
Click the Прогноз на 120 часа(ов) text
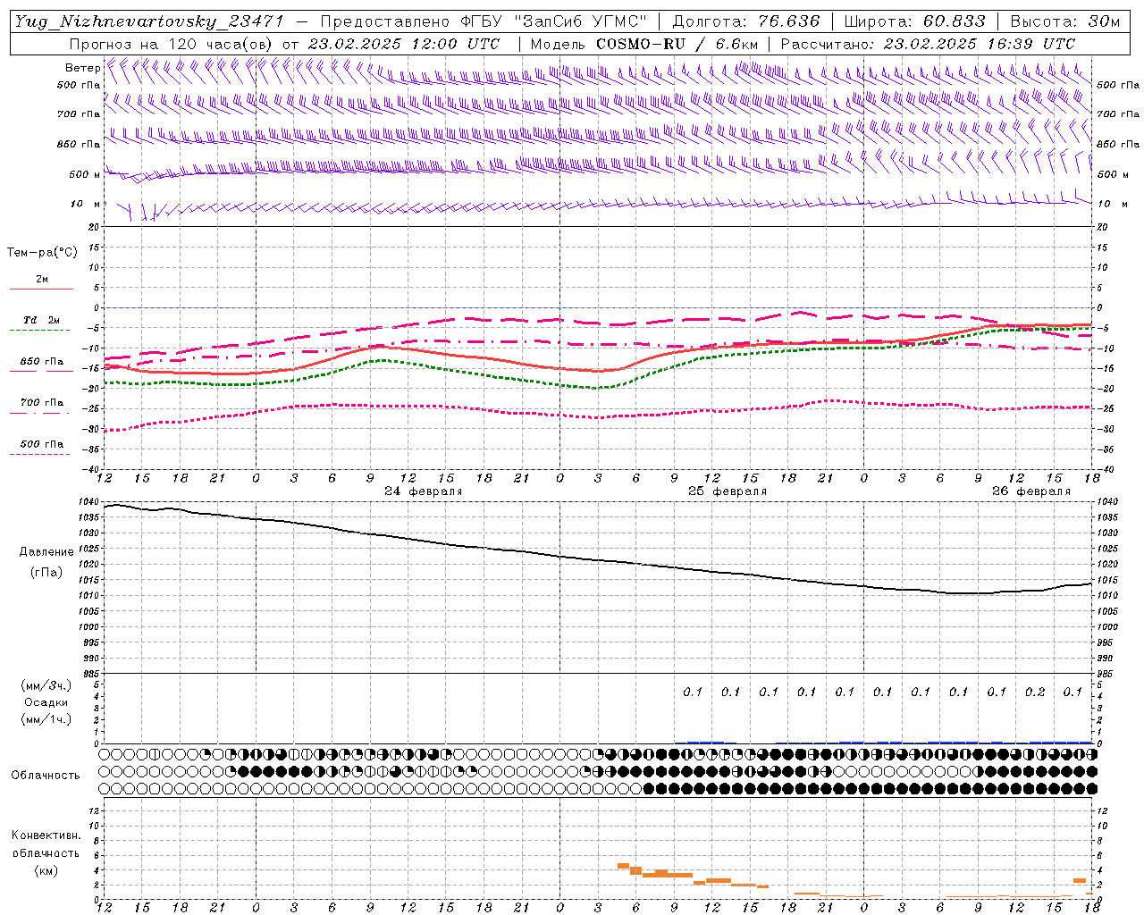(171, 44)
